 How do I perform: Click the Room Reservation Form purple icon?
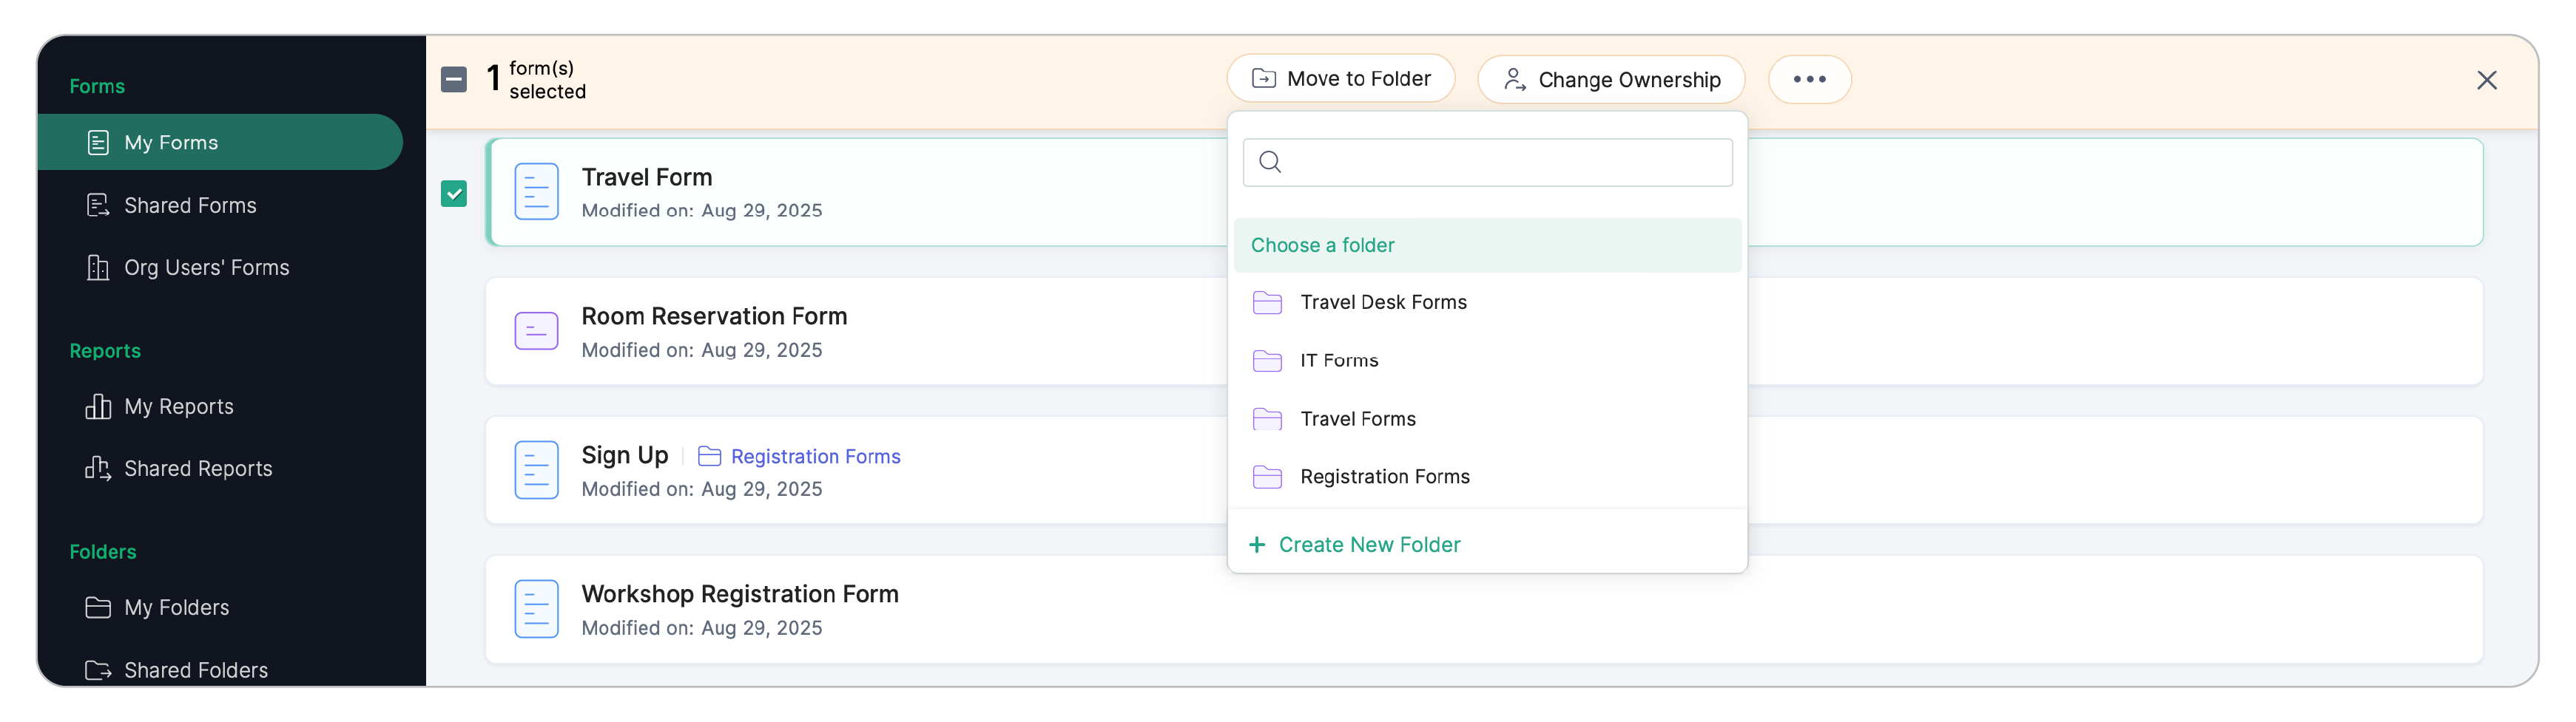coord(536,330)
